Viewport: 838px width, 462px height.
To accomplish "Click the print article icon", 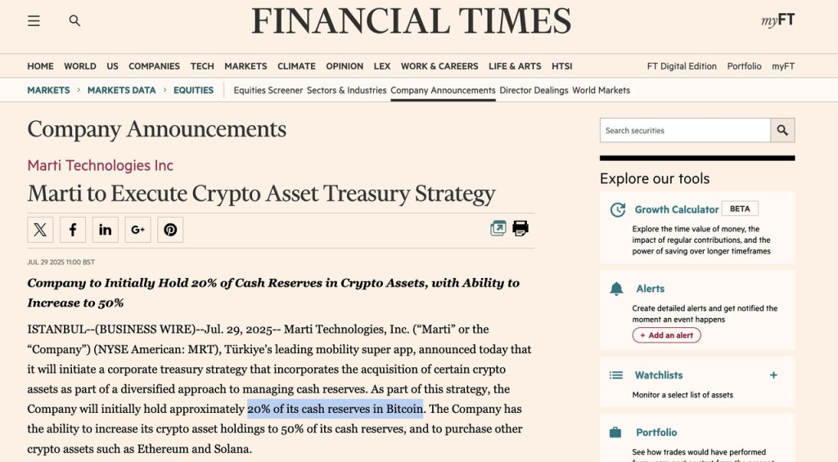I will (520, 228).
